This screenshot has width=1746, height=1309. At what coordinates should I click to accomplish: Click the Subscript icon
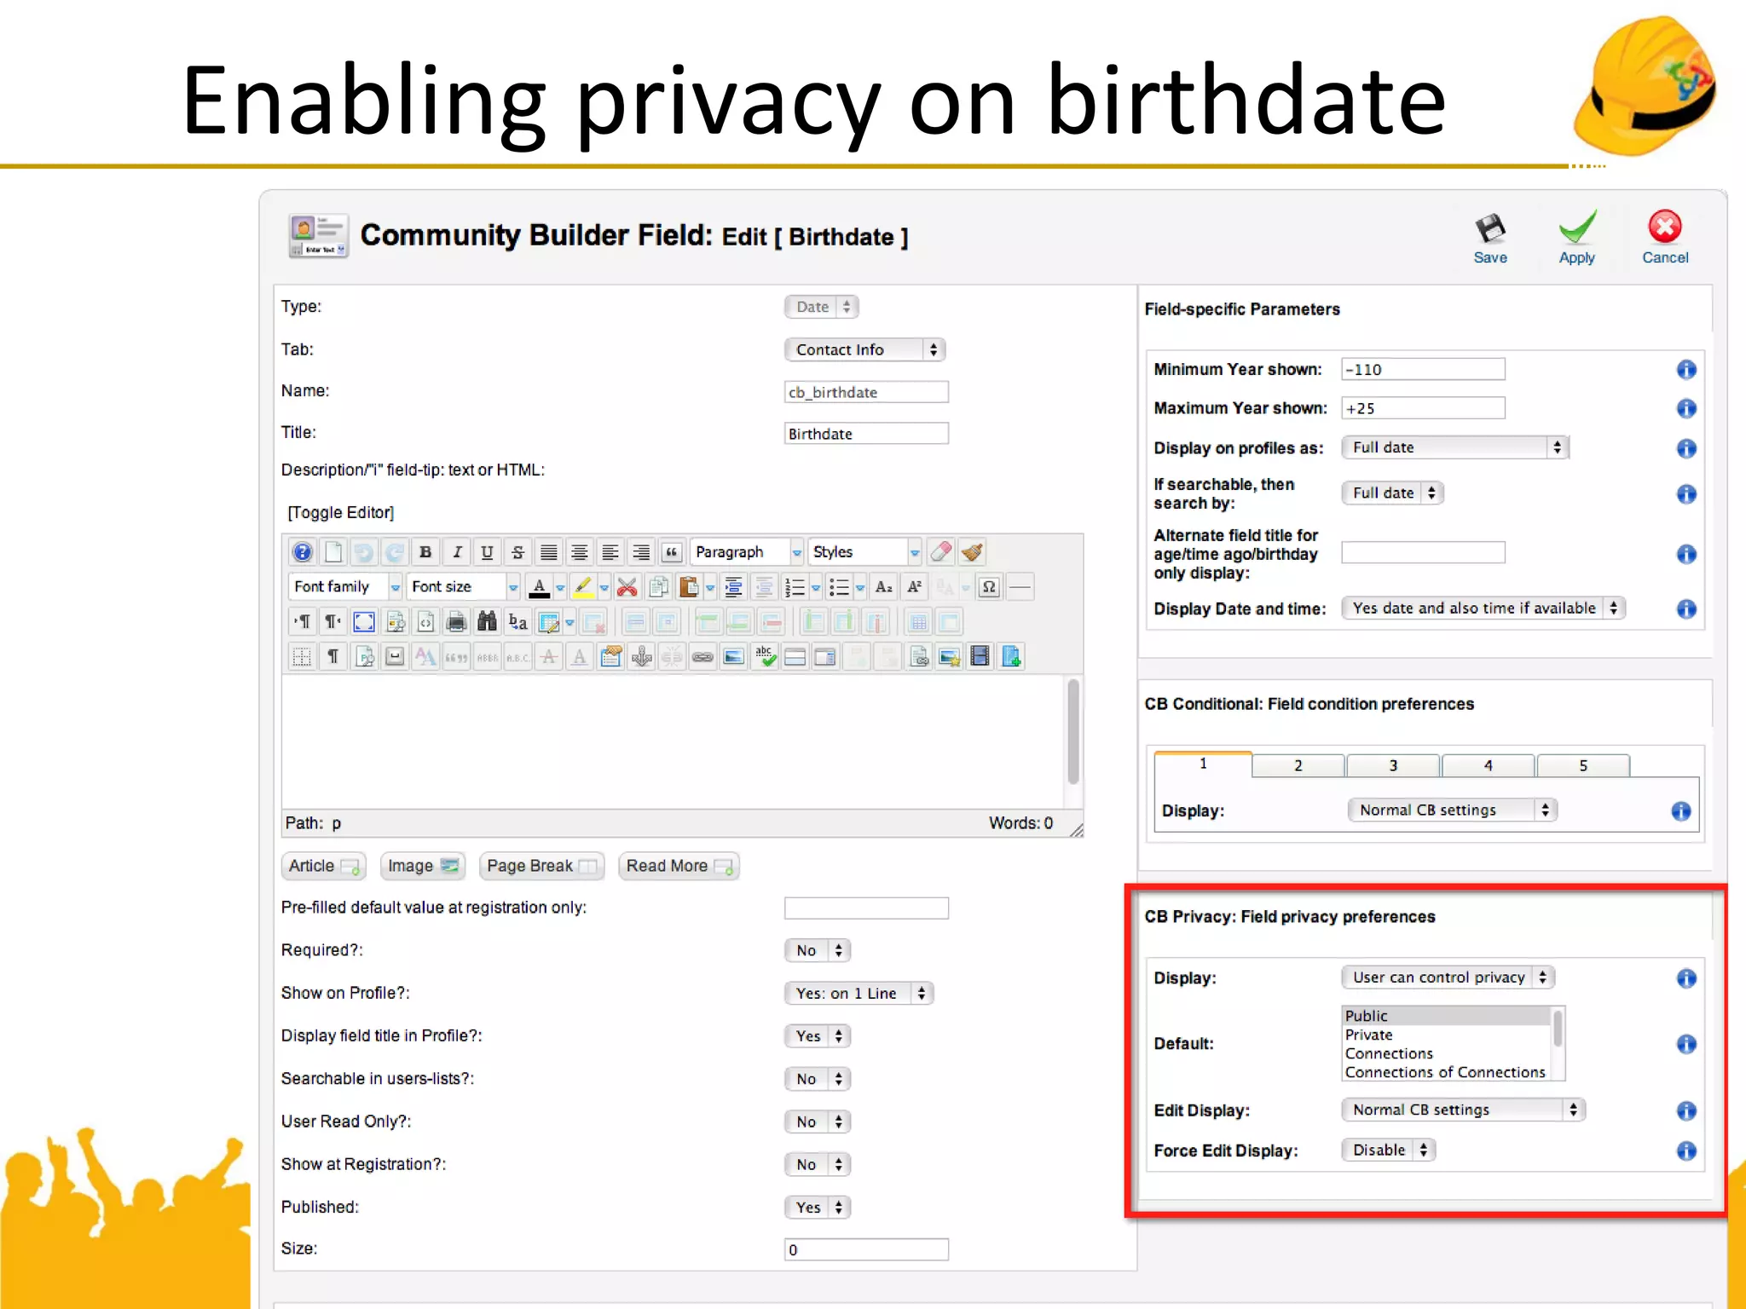[x=884, y=587]
